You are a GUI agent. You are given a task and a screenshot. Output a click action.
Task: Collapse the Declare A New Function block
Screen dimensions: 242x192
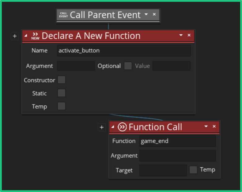26,36
